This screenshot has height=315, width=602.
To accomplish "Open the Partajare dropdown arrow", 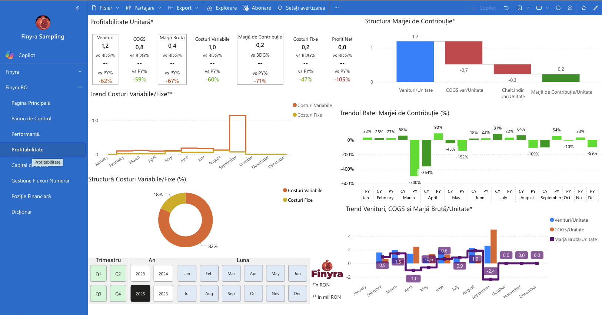I will pyautogui.click(x=160, y=8).
